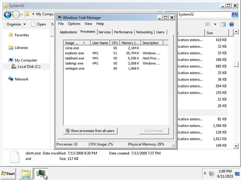Click the End Process button
The width and height of the screenshot is (241, 180).
(154, 131)
